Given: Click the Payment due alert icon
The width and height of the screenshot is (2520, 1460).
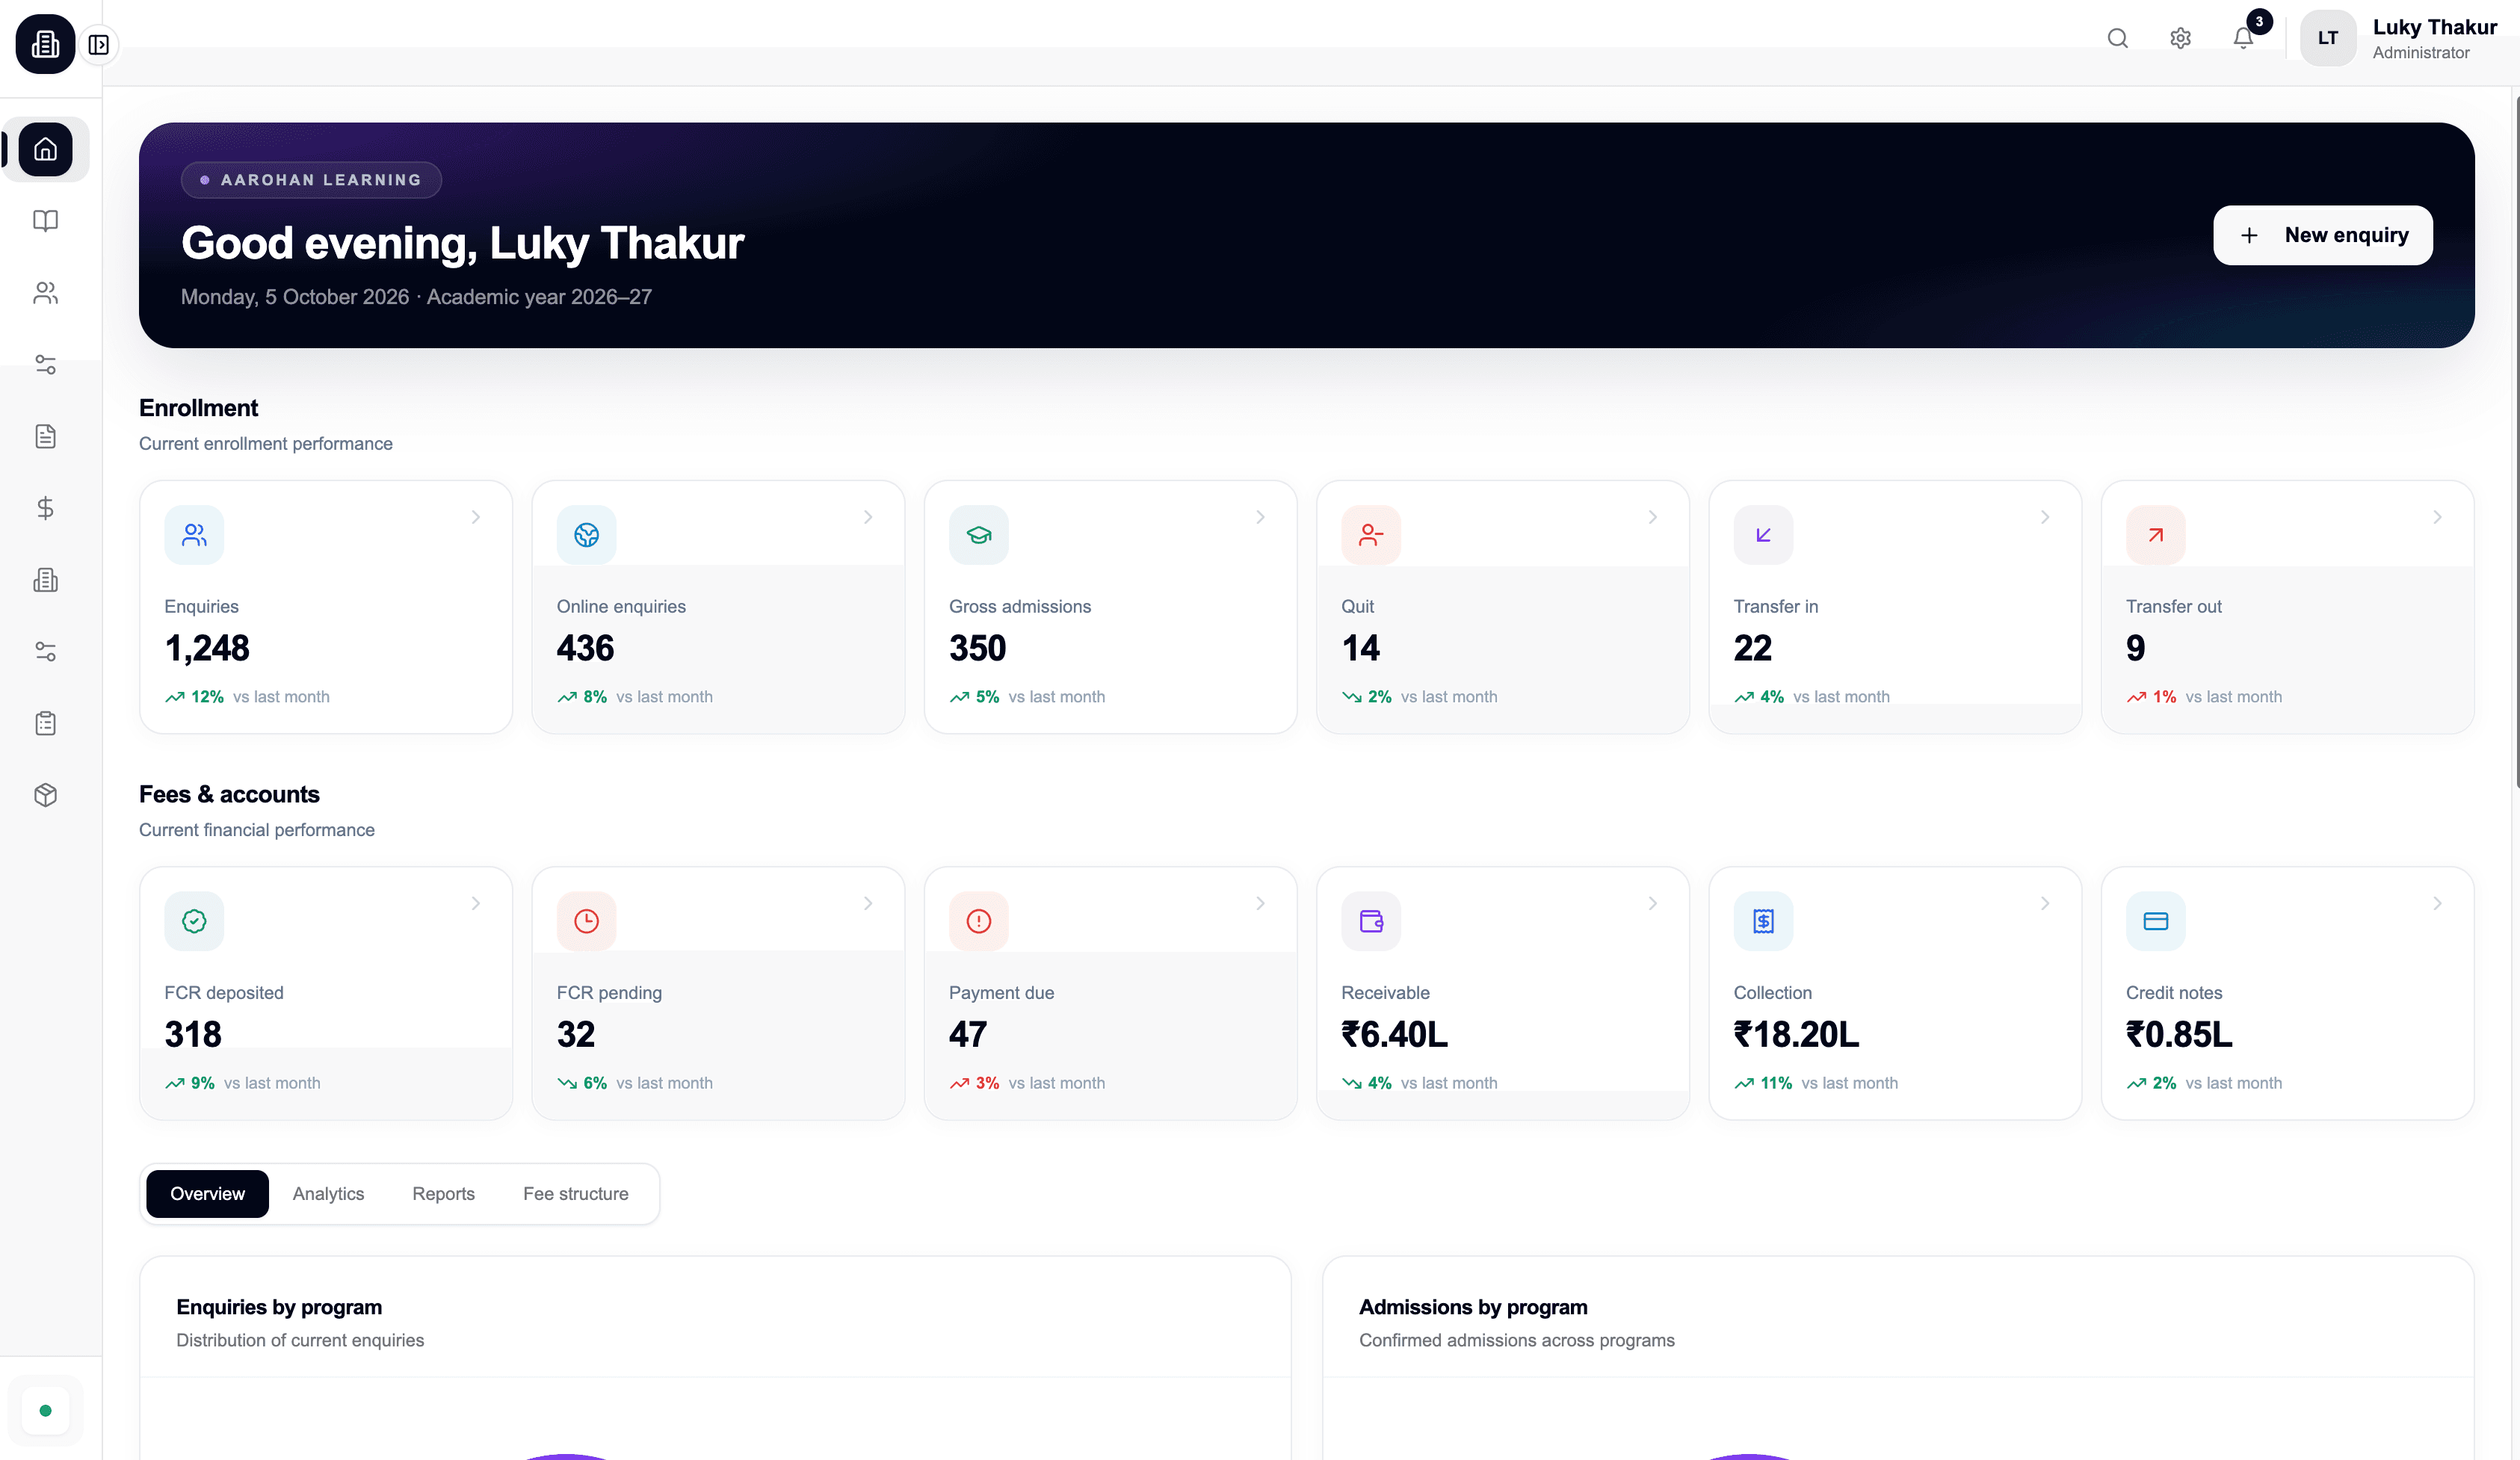Looking at the screenshot, I should coord(978,921).
